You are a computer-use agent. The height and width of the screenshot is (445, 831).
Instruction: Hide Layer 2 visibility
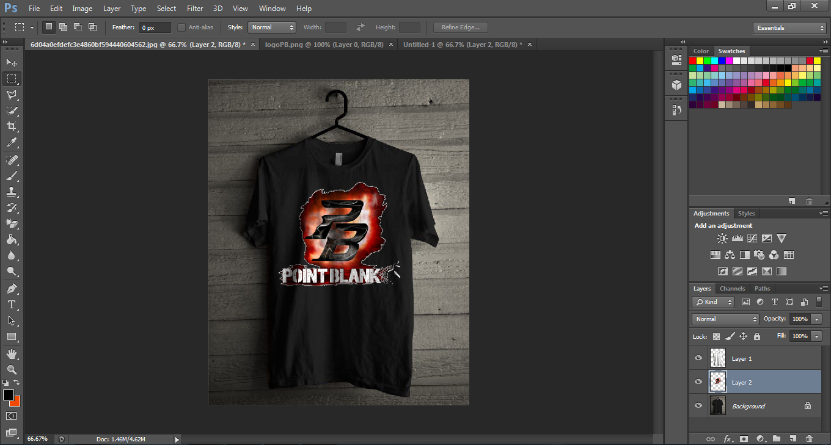[x=698, y=382]
